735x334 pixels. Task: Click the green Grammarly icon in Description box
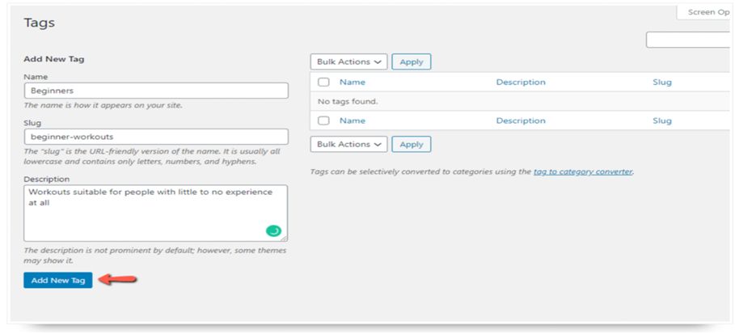coord(273,230)
